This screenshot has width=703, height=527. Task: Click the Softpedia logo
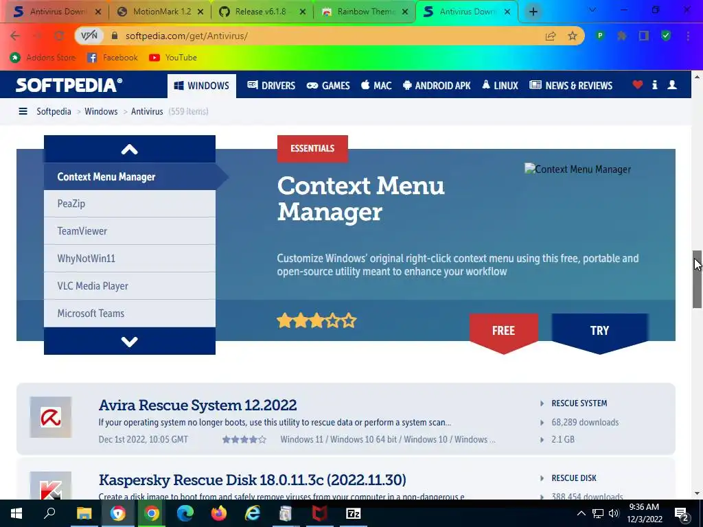pos(69,85)
